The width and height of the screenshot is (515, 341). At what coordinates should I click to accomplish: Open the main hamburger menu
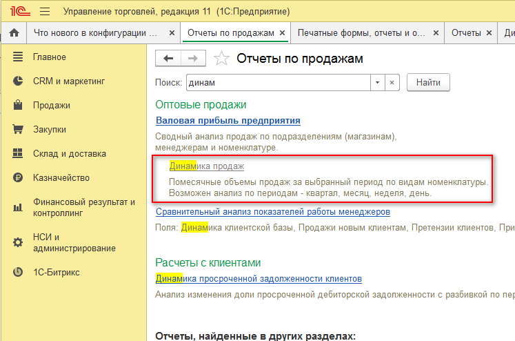(45, 12)
